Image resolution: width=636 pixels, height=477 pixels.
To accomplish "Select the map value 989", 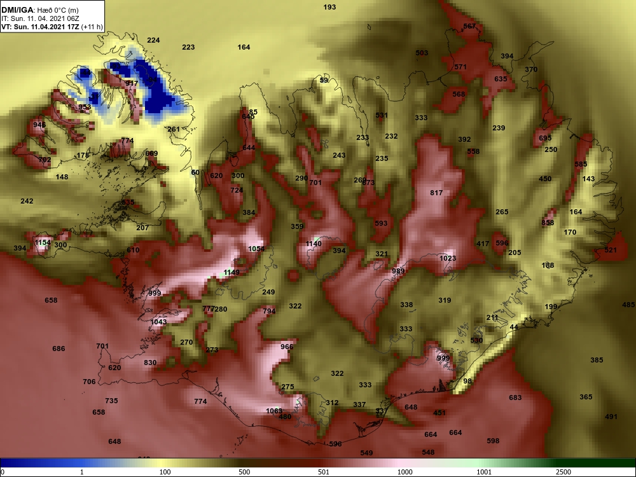I will pos(398,271).
